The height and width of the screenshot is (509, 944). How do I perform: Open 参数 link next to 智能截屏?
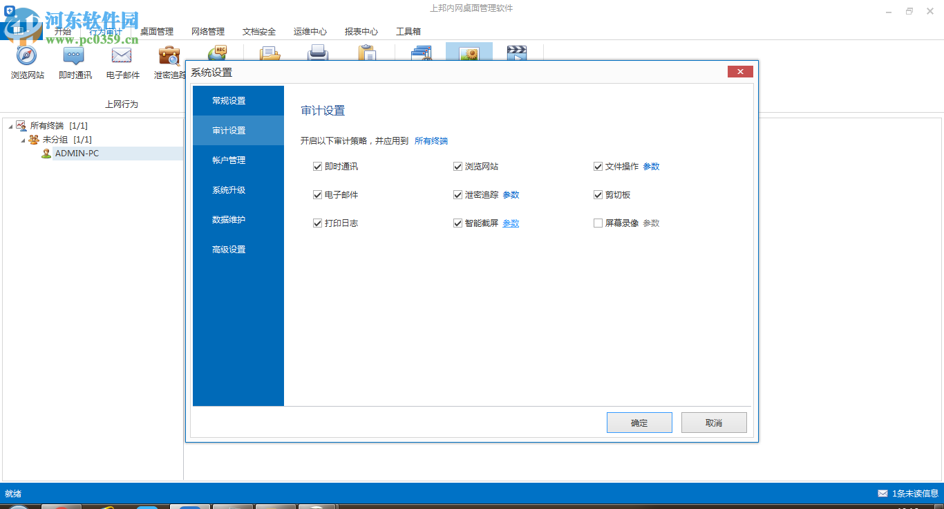click(510, 223)
